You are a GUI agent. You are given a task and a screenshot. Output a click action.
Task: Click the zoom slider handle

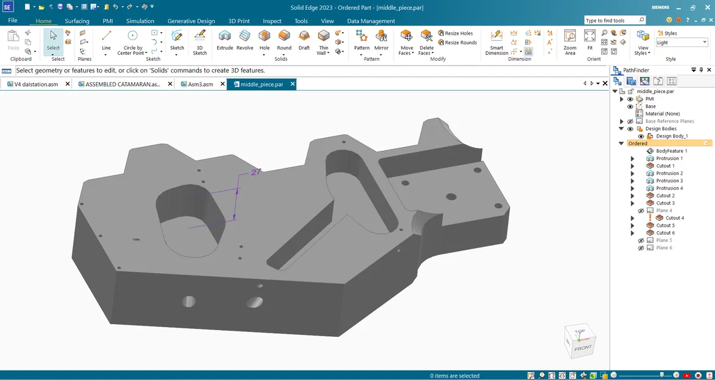pyautogui.click(x=661, y=376)
